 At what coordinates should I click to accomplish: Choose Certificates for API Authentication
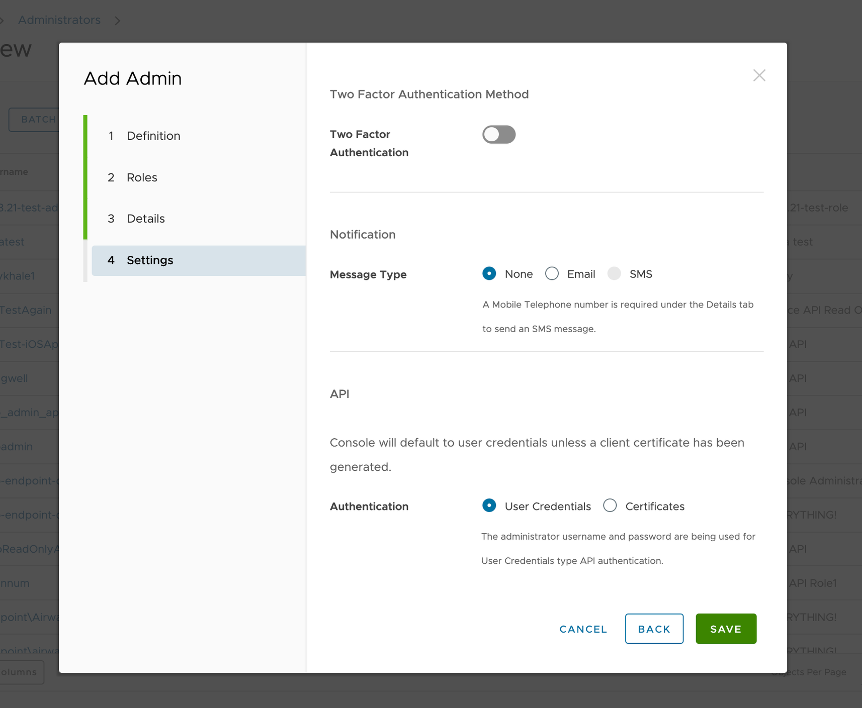pyautogui.click(x=610, y=505)
